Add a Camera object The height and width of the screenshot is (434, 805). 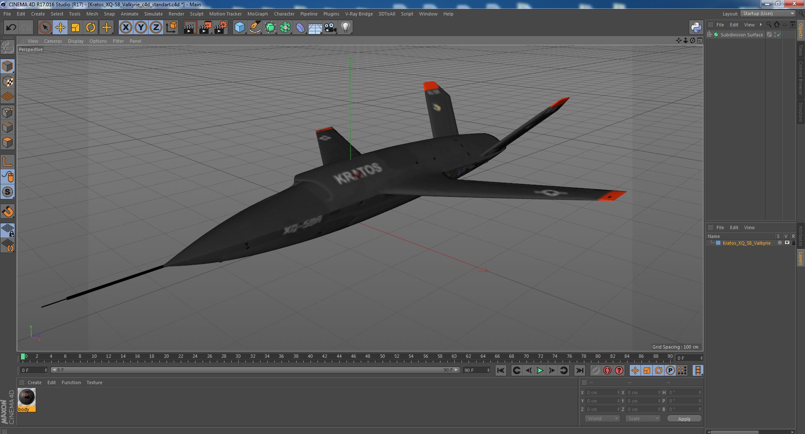(x=330, y=28)
